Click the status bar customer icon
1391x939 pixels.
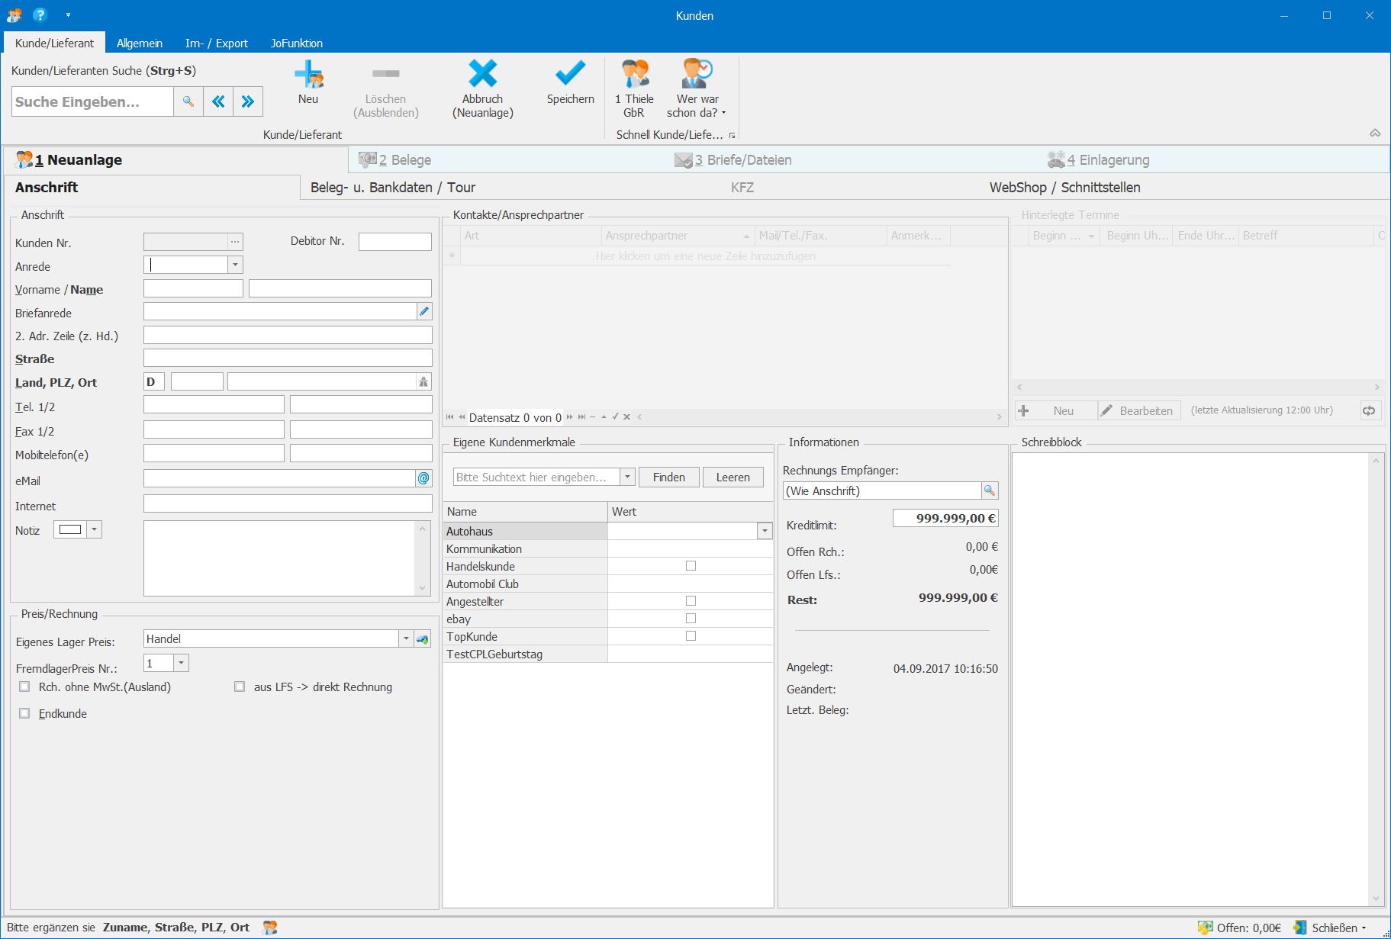pyautogui.click(x=270, y=928)
